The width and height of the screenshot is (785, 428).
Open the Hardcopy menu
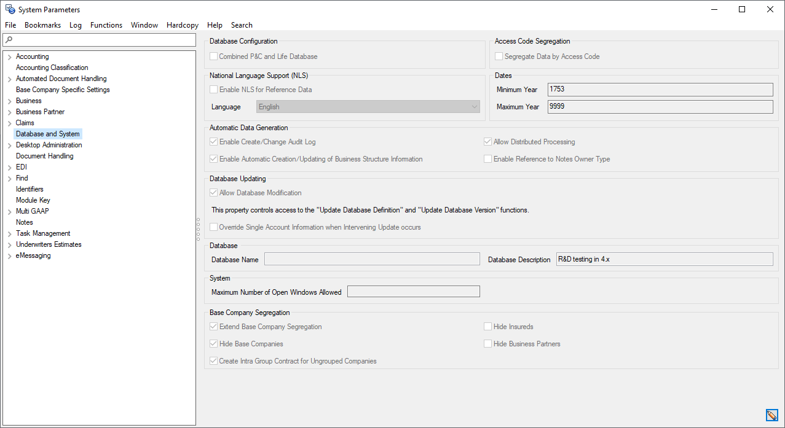coord(182,25)
